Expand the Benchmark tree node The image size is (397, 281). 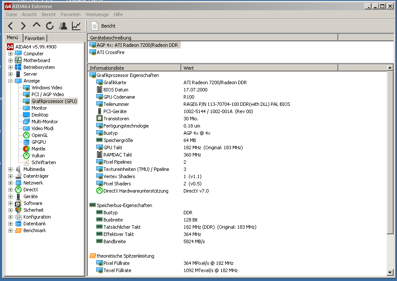tap(10, 231)
